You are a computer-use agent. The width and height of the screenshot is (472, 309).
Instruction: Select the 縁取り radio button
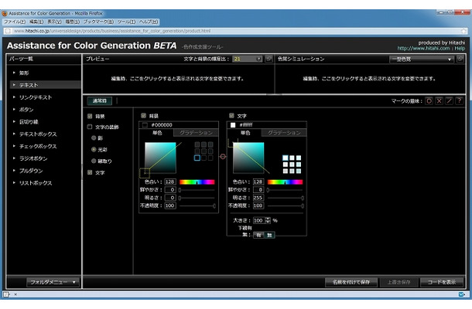pyautogui.click(x=94, y=161)
